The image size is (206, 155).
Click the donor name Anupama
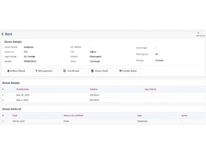(x=28, y=47)
